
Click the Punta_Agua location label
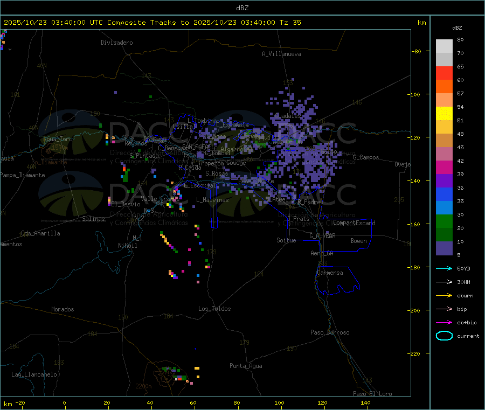pyautogui.click(x=246, y=366)
